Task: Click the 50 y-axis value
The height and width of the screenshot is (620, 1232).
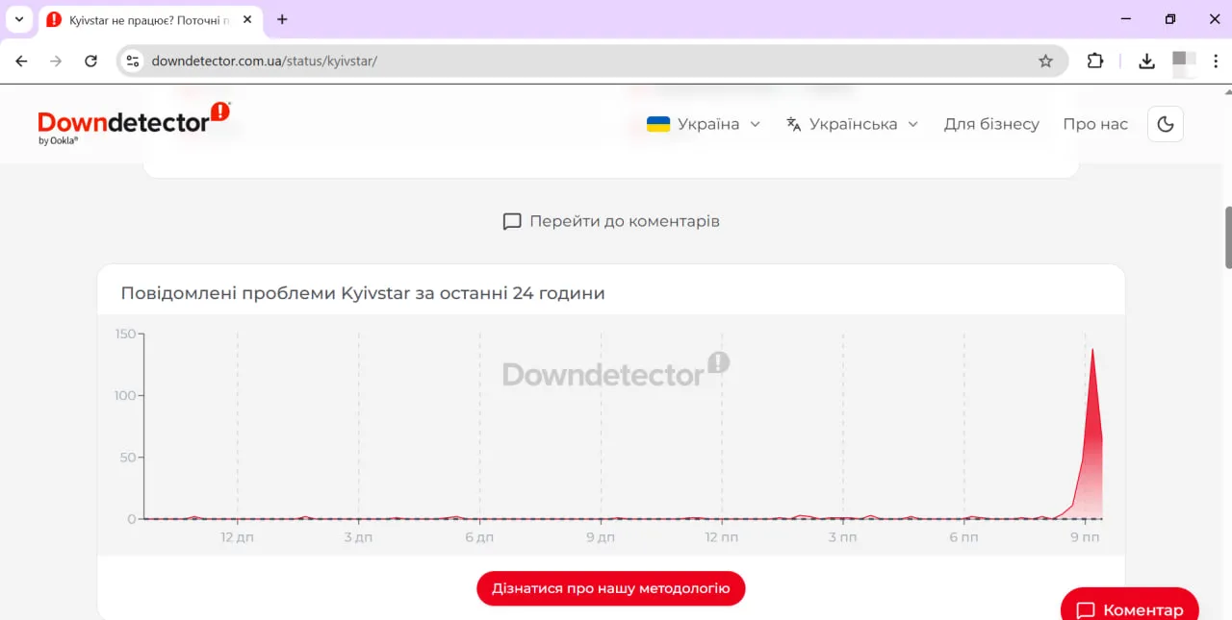Action: point(129,458)
